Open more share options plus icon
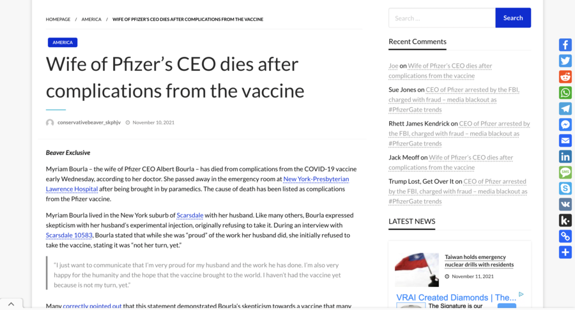 tap(565, 252)
